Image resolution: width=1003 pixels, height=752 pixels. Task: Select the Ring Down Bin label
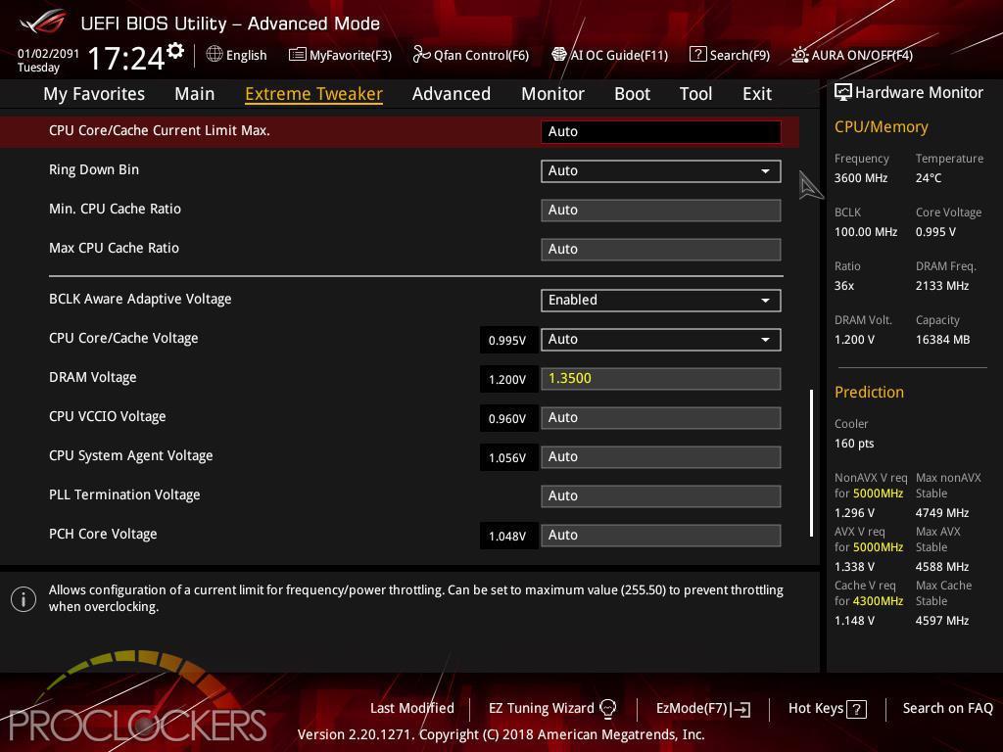point(94,169)
